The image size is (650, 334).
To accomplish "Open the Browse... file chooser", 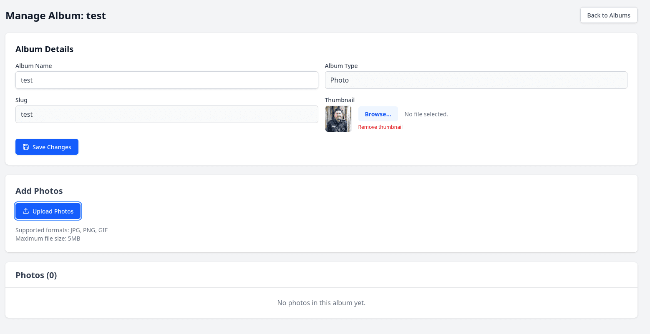I will (x=378, y=114).
